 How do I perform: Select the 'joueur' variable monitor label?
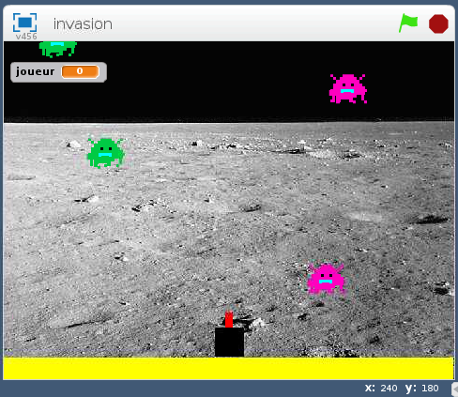[x=35, y=71]
